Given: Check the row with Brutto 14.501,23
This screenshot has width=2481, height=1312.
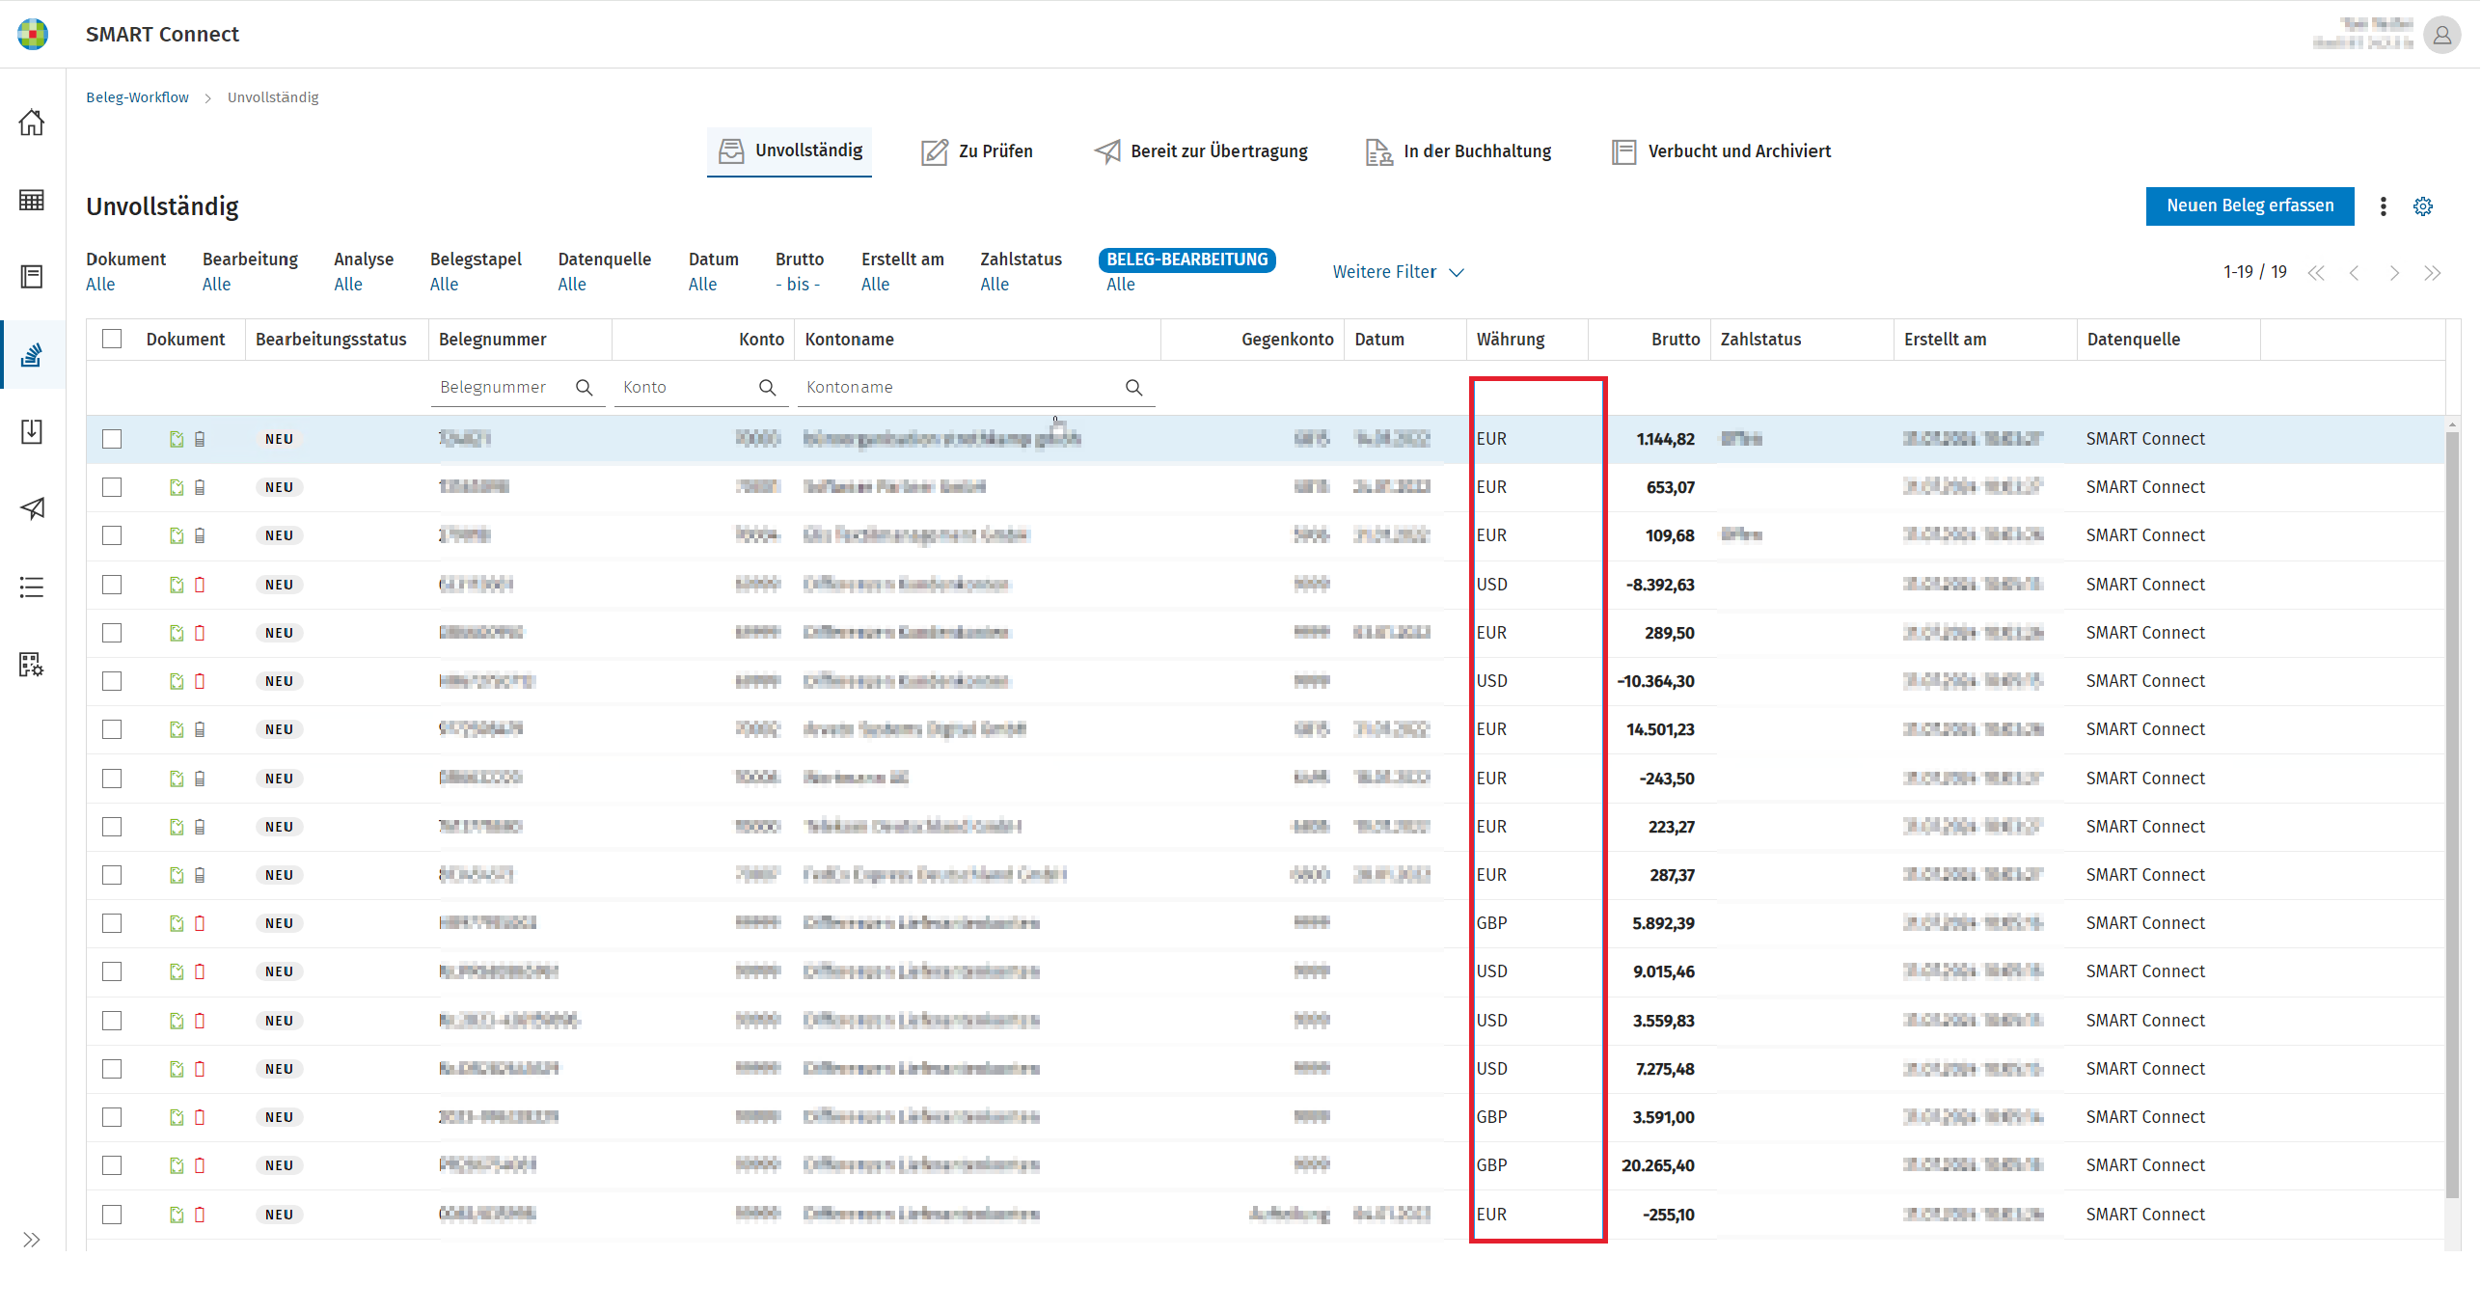Looking at the screenshot, I should [x=112, y=729].
